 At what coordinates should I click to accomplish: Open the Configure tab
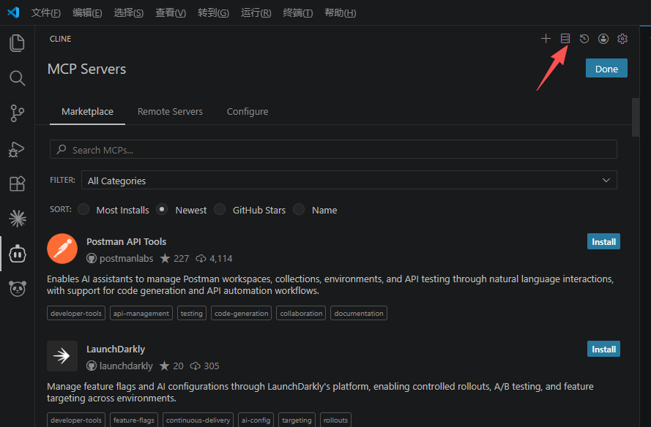tap(248, 112)
